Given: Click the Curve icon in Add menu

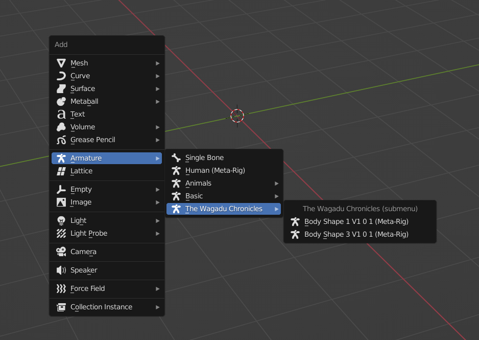Looking at the screenshot, I should [x=61, y=76].
